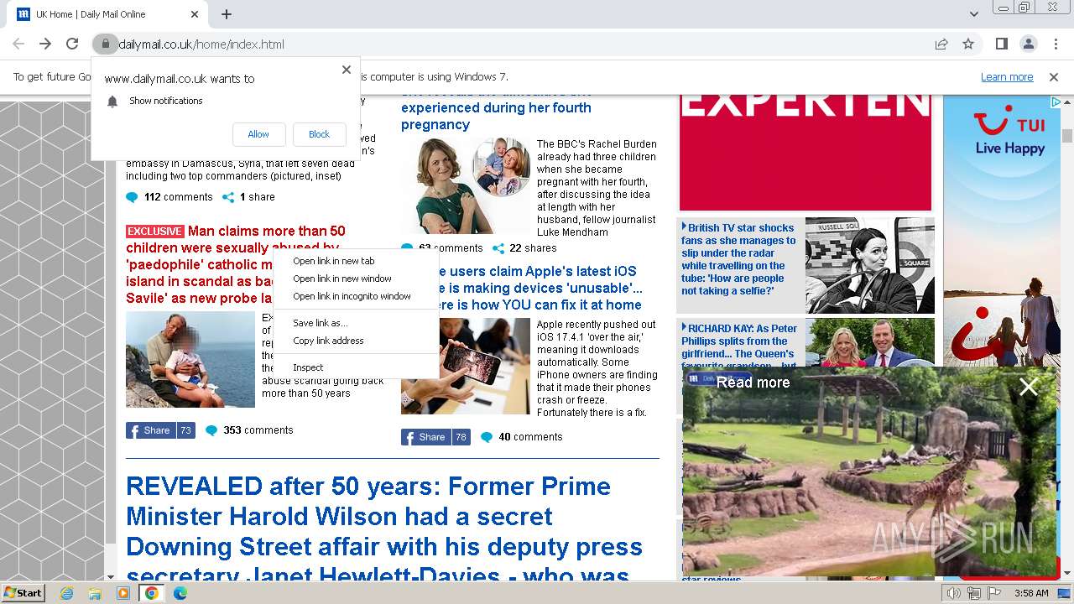Select Open link in new window
This screenshot has height=604, width=1074.
click(356, 279)
